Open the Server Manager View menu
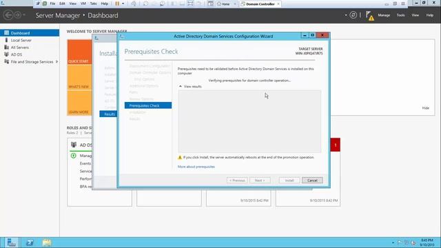441x248 pixels. click(415, 15)
